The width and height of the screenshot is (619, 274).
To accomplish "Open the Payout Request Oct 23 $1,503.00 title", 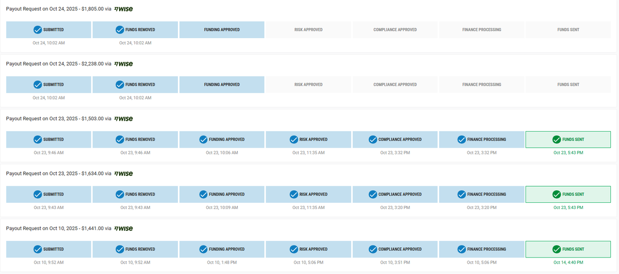I will point(58,119).
